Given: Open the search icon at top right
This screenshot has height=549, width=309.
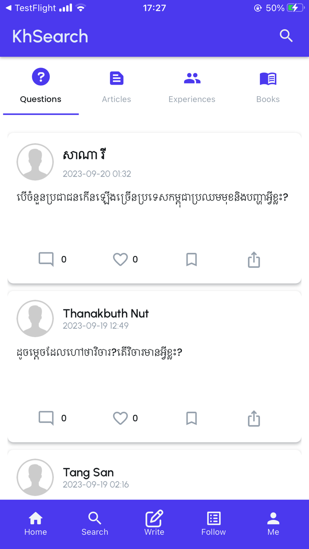Looking at the screenshot, I should pyautogui.click(x=286, y=36).
